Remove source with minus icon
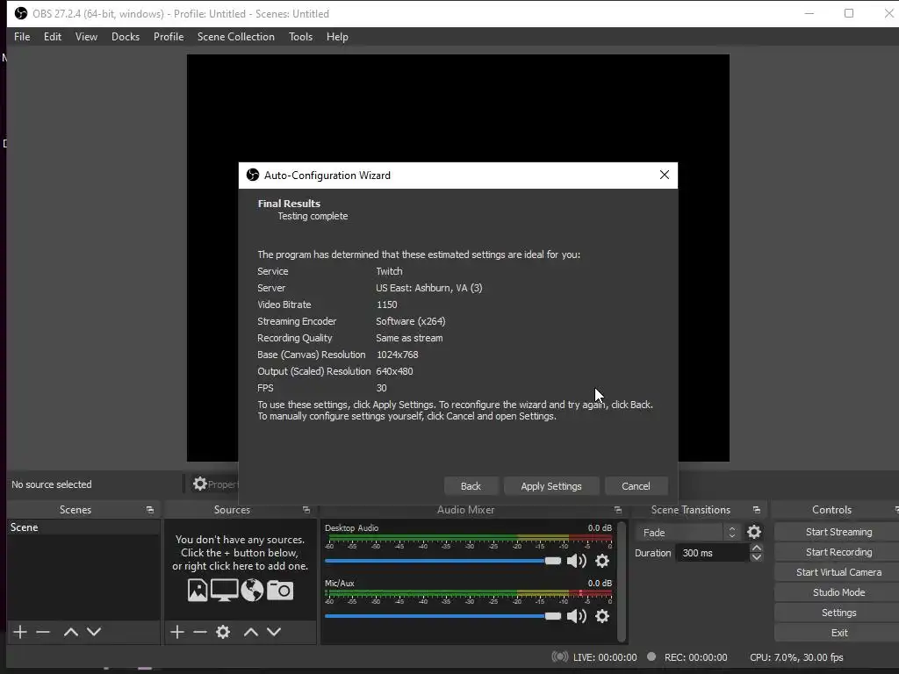This screenshot has height=674, width=899. coord(200,632)
